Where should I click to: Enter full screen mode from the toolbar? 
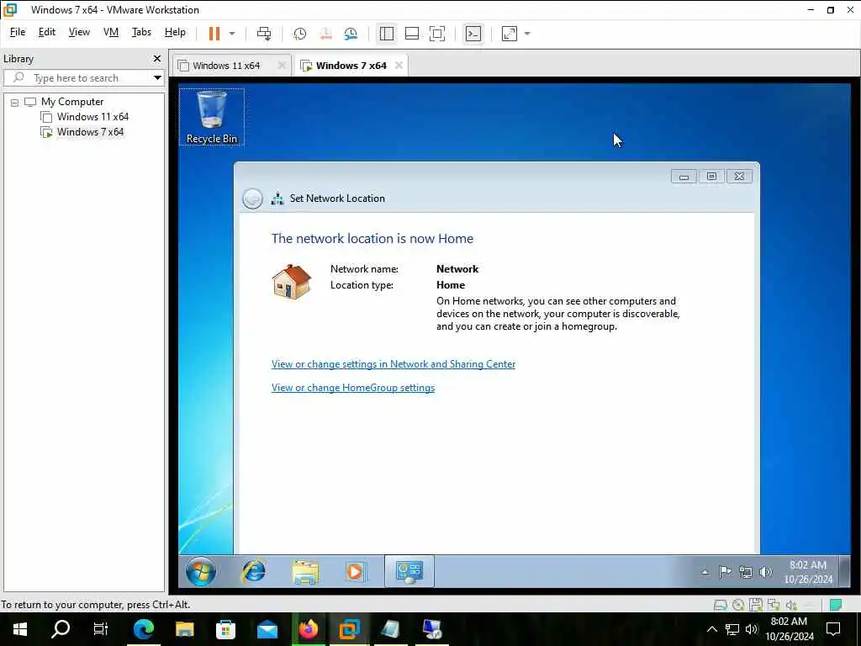437,34
